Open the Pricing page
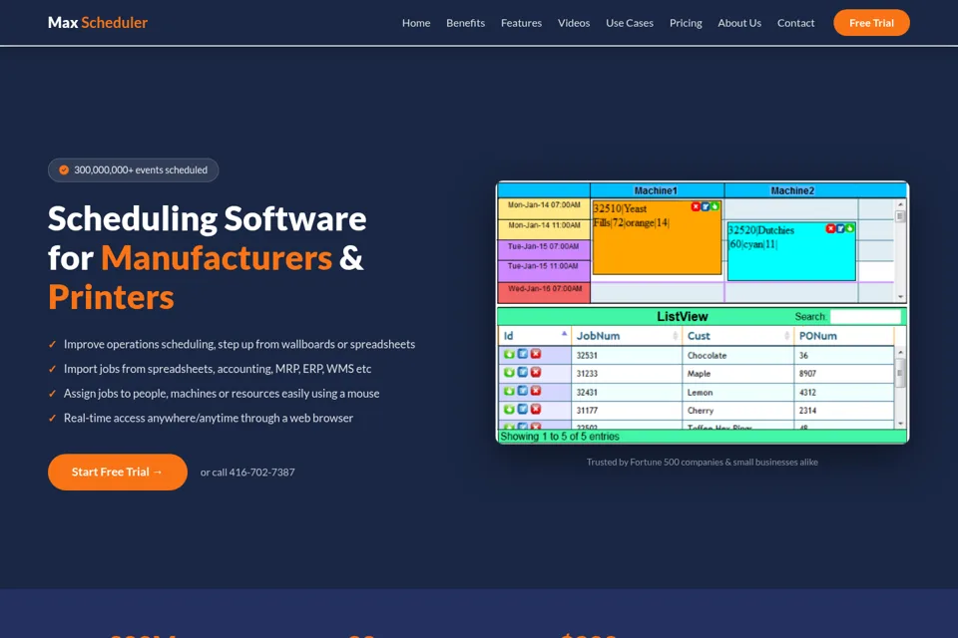 686,23
